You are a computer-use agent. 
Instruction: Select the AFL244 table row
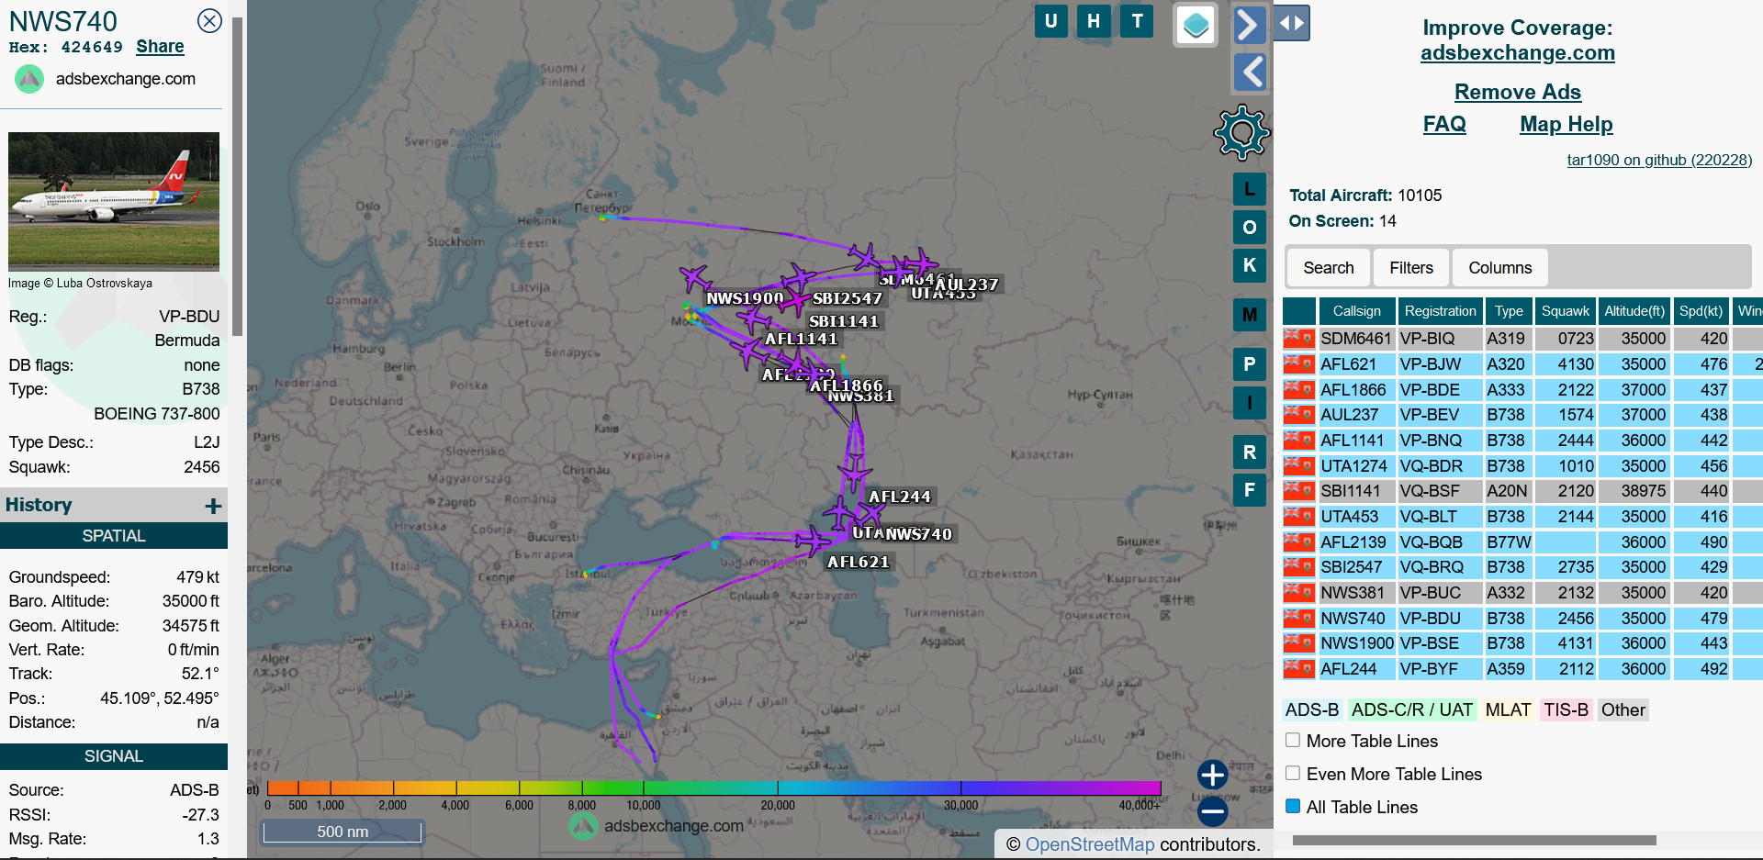pos(1522,669)
